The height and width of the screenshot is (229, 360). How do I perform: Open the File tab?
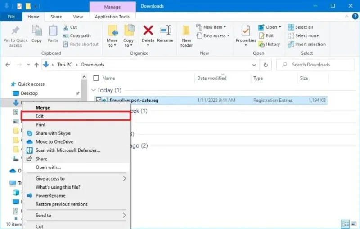11,17
